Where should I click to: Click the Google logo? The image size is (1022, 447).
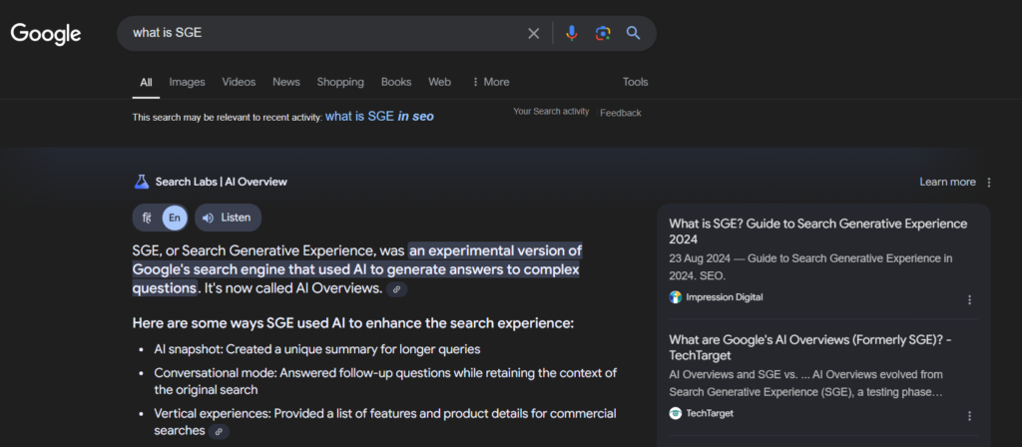[x=46, y=33]
